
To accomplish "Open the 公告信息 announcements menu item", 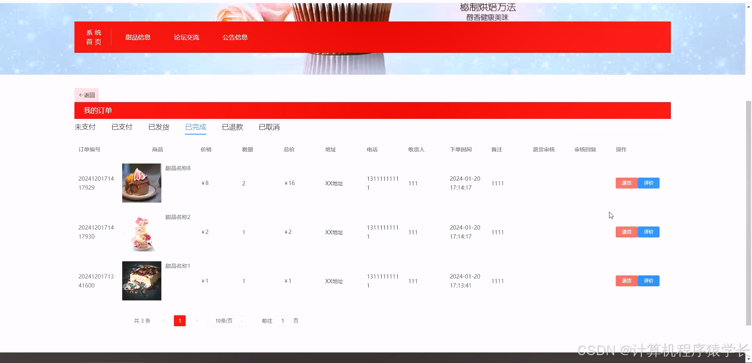I will (x=235, y=37).
